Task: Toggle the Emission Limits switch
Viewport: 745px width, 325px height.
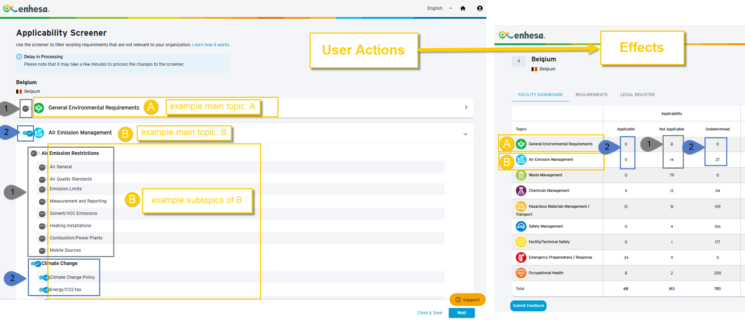Action: [x=42, y=189]
